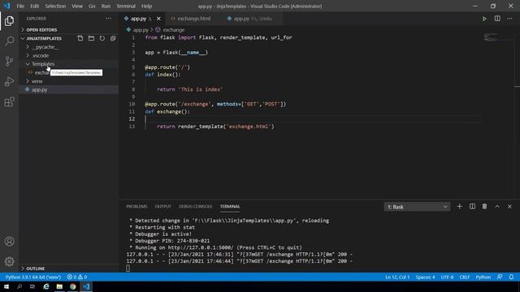Switch to the second app.py tab
Screen dimensions: 520x292
pos(252,19)
